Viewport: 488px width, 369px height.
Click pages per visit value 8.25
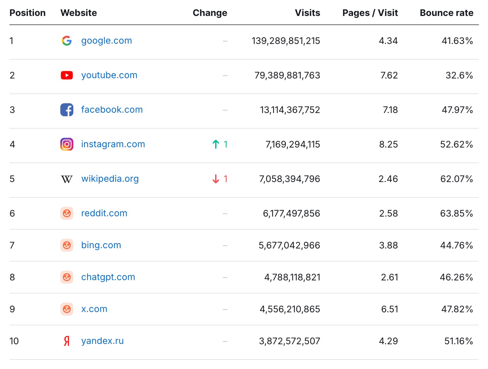[x=389, y=144]
